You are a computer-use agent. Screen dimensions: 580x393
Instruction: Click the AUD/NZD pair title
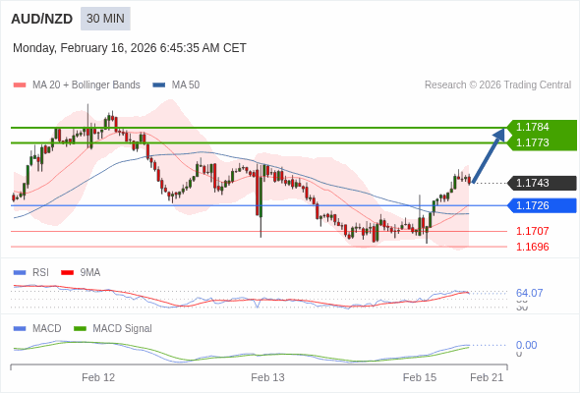pos(42,19)
